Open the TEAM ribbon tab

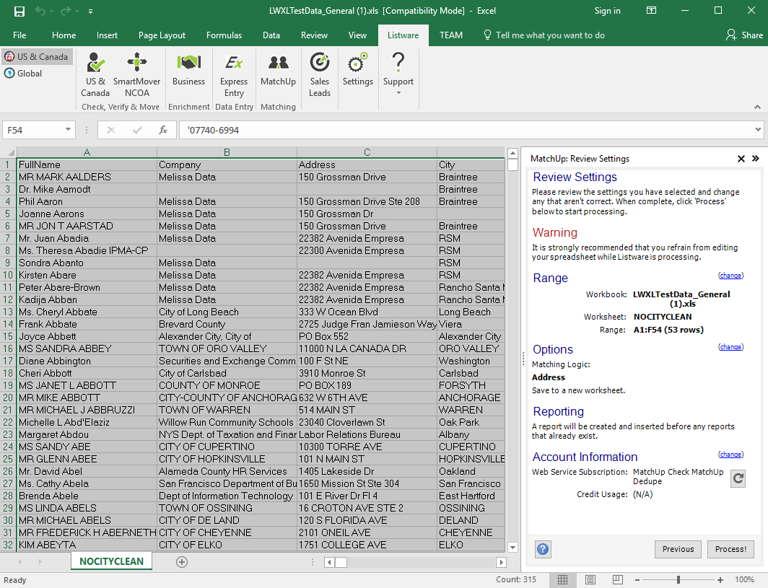click(451, 35)
